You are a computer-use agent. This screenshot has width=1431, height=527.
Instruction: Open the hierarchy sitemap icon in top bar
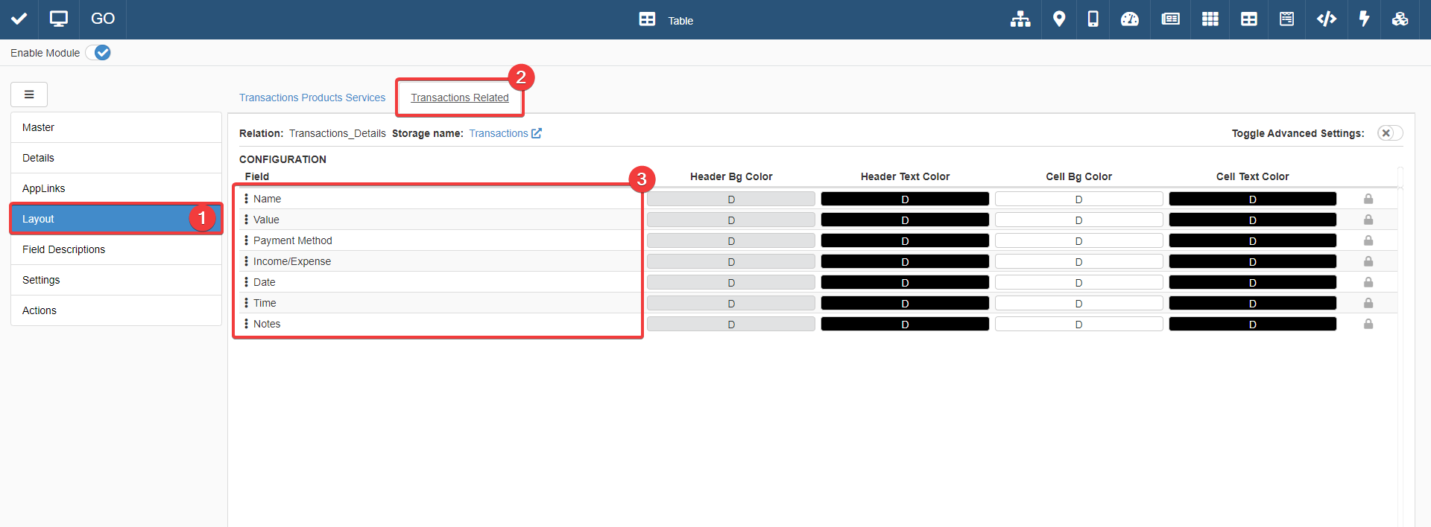pos(1020,19)
